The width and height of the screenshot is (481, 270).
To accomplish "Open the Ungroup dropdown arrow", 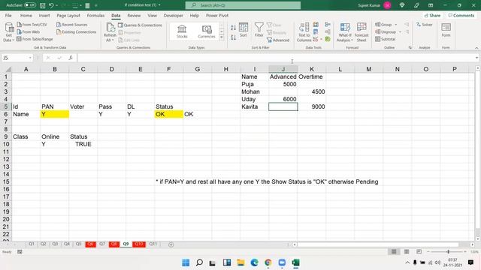I will pyautogui.click(x=400, y=31).
